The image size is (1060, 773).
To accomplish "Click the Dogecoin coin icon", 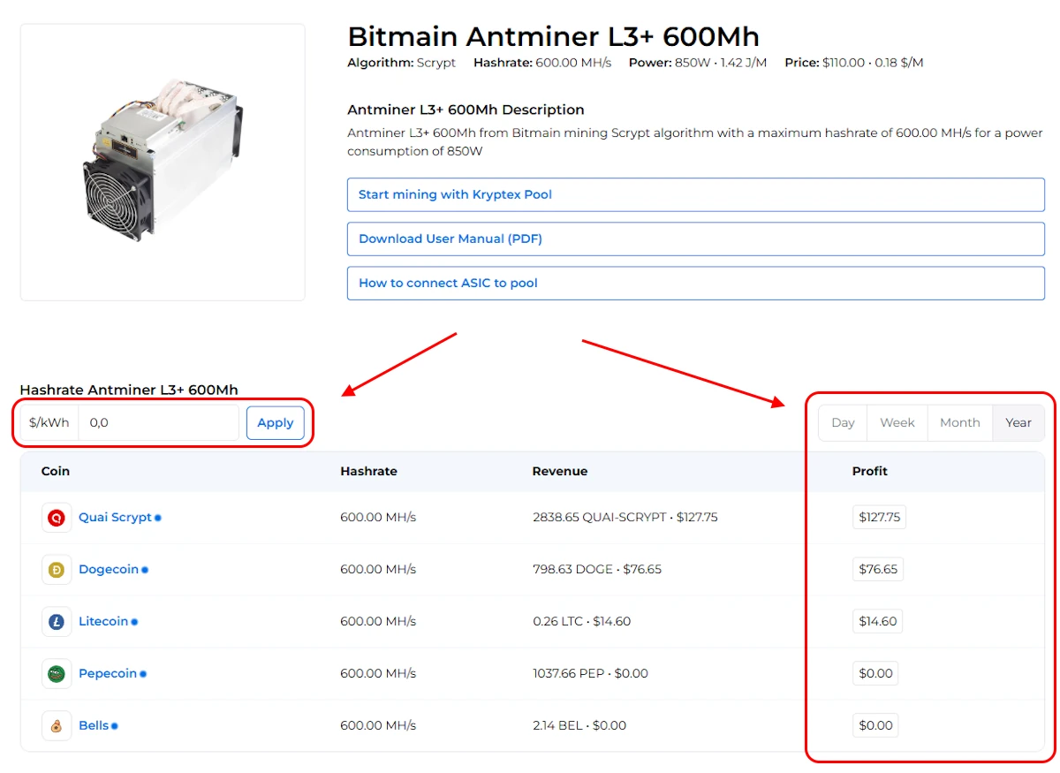I will tap(57, 570).
